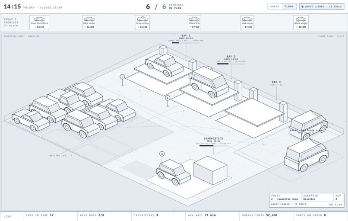Image resolution: width=348 pixels, height=221 pixels.
Task: Click the LIVE status indicator
Action: (x=7, y=217)
